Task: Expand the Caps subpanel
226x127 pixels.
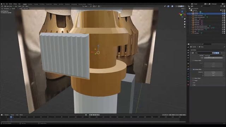Action: 194,85
